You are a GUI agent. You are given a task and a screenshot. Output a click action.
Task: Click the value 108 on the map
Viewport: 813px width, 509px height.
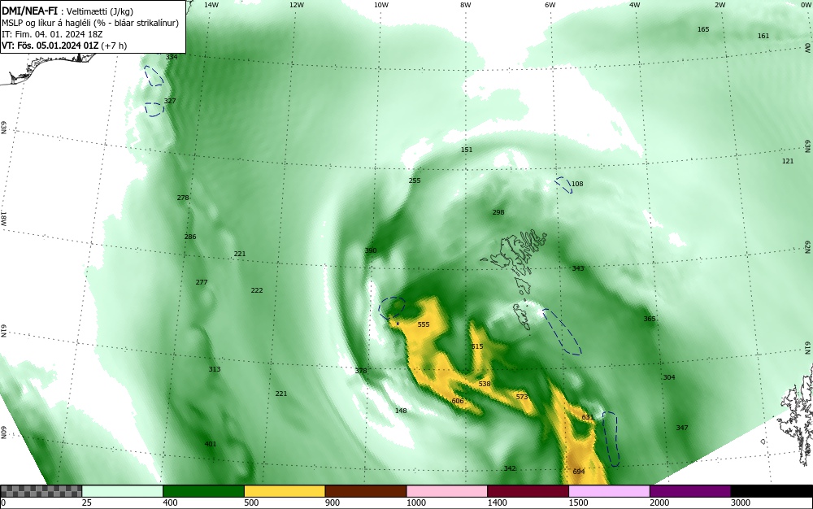577,184
